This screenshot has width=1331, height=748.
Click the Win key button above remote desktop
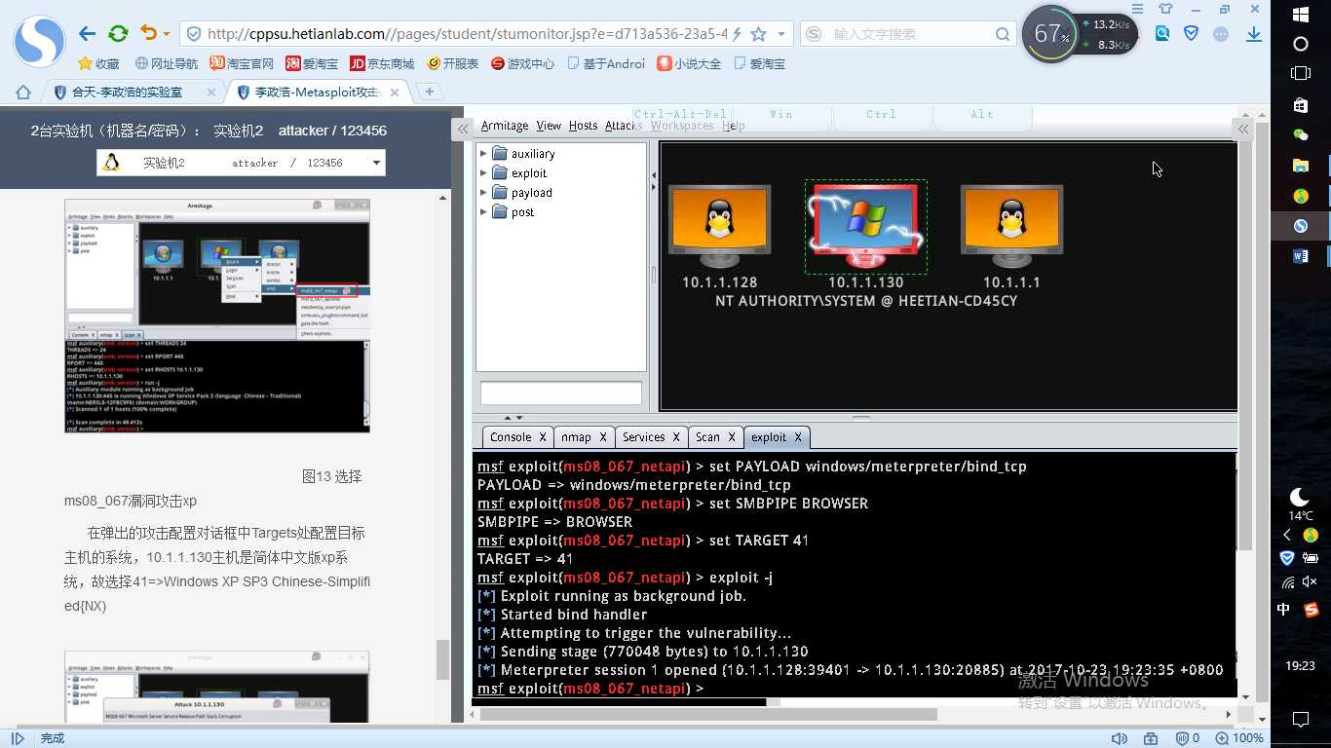[781, 114]
